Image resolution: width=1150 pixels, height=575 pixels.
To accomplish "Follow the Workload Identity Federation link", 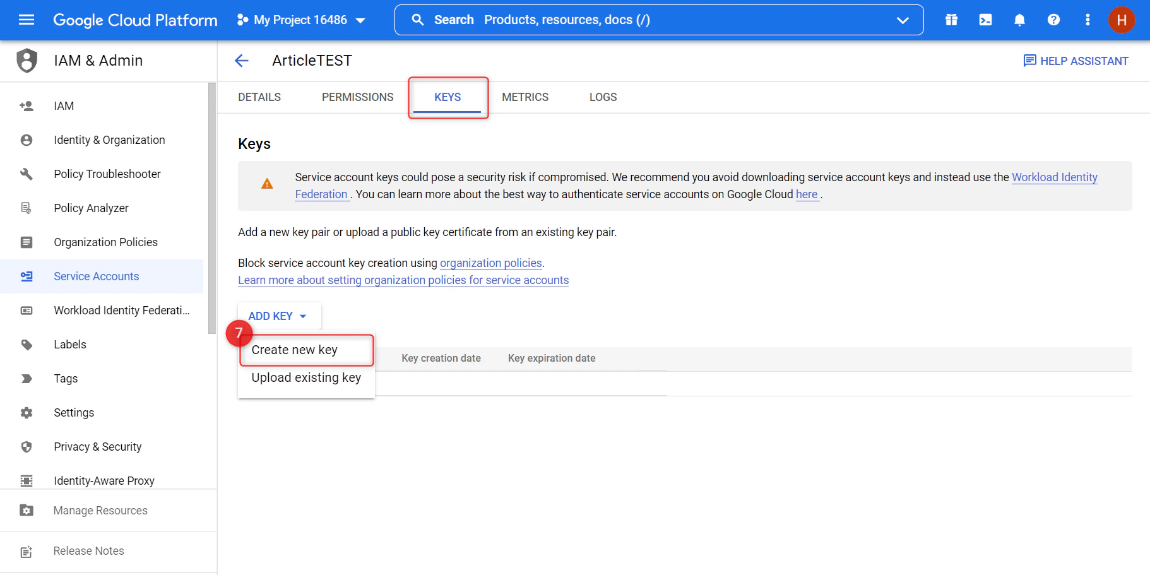I will (x=1054, y=177).
